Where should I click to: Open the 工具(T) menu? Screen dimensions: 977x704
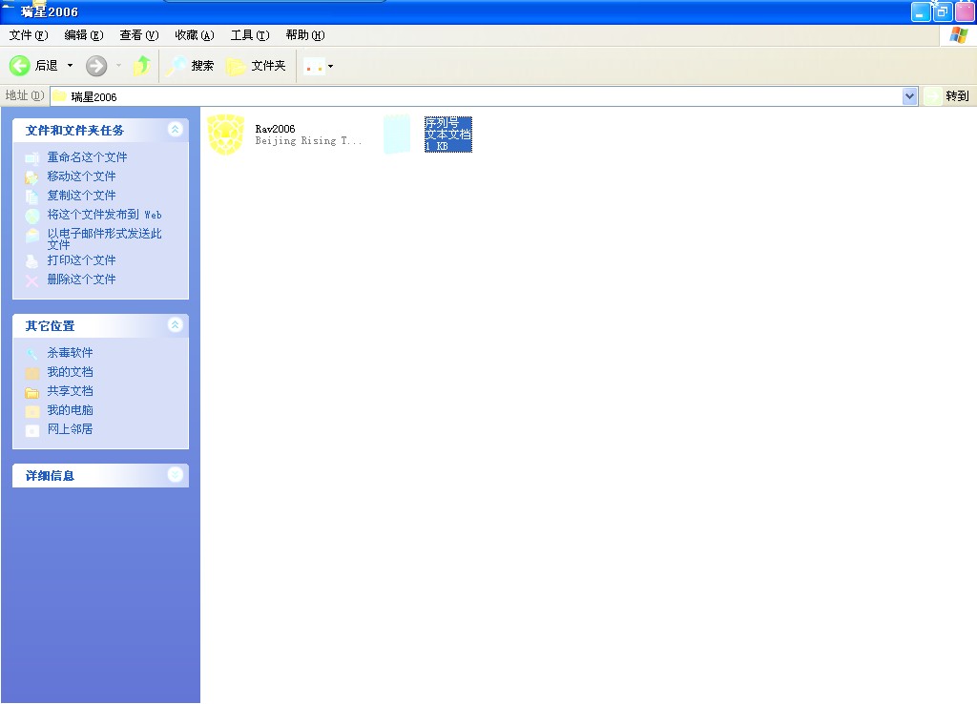[x=250, y=35]
